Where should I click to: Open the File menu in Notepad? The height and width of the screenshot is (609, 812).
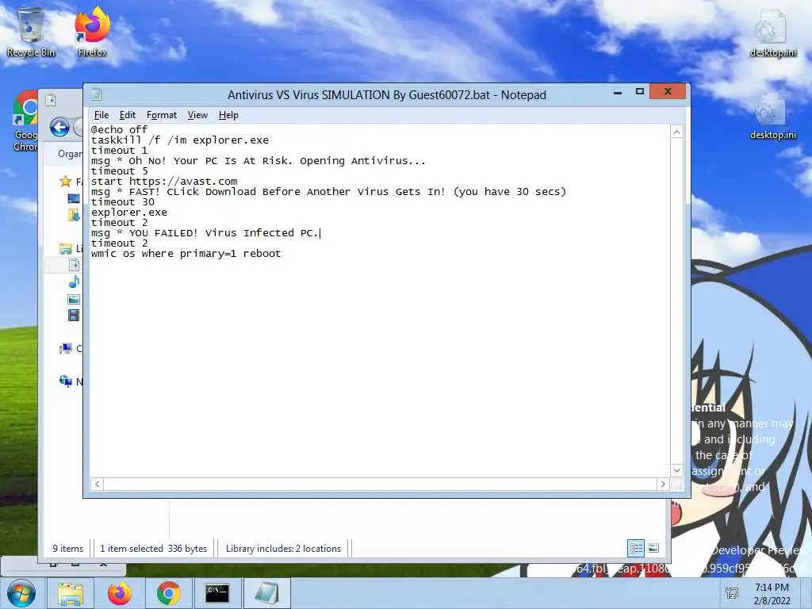pyautogui.click(x=101, y=115)
